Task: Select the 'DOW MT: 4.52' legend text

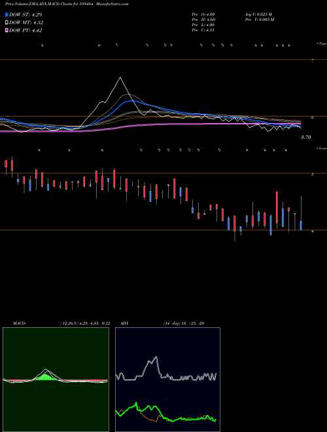Action: (26, 23)
